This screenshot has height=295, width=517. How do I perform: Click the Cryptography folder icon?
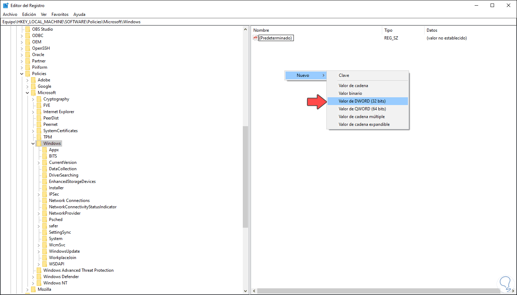pos(39,99)
